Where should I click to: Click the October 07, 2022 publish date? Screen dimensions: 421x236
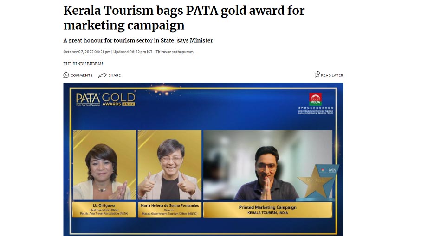pos(87,52)
